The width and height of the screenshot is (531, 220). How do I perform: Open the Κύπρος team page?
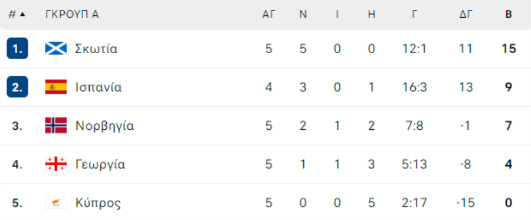tap(98, 203)
